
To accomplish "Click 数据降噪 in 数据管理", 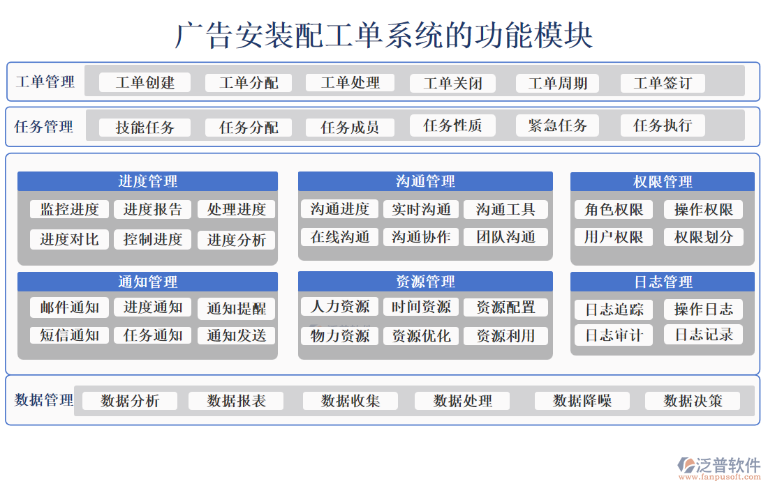I will [x=582, y=400].
